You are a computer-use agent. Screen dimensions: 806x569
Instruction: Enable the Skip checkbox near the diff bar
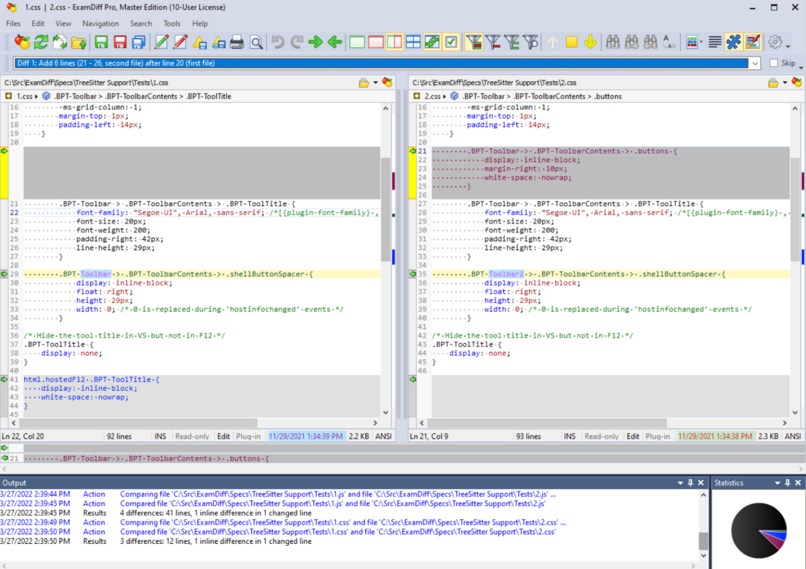pyautogui.click(x=773, y=62)
